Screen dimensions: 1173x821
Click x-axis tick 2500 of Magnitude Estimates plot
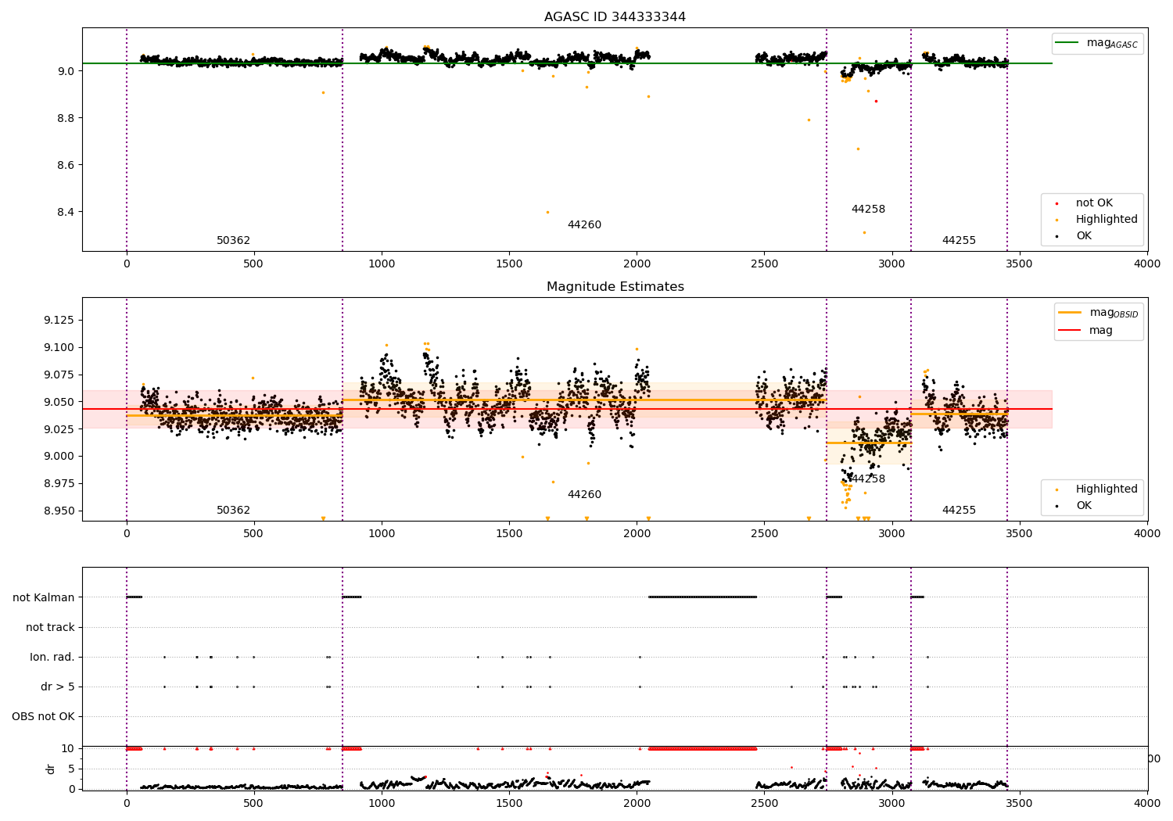[x=764, y=533]
